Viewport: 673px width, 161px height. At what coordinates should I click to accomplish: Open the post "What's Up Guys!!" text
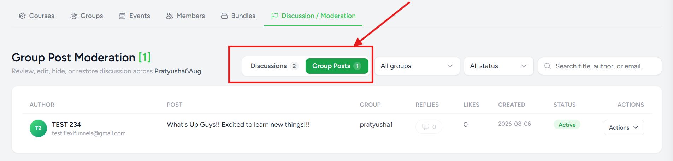[238, 125]
